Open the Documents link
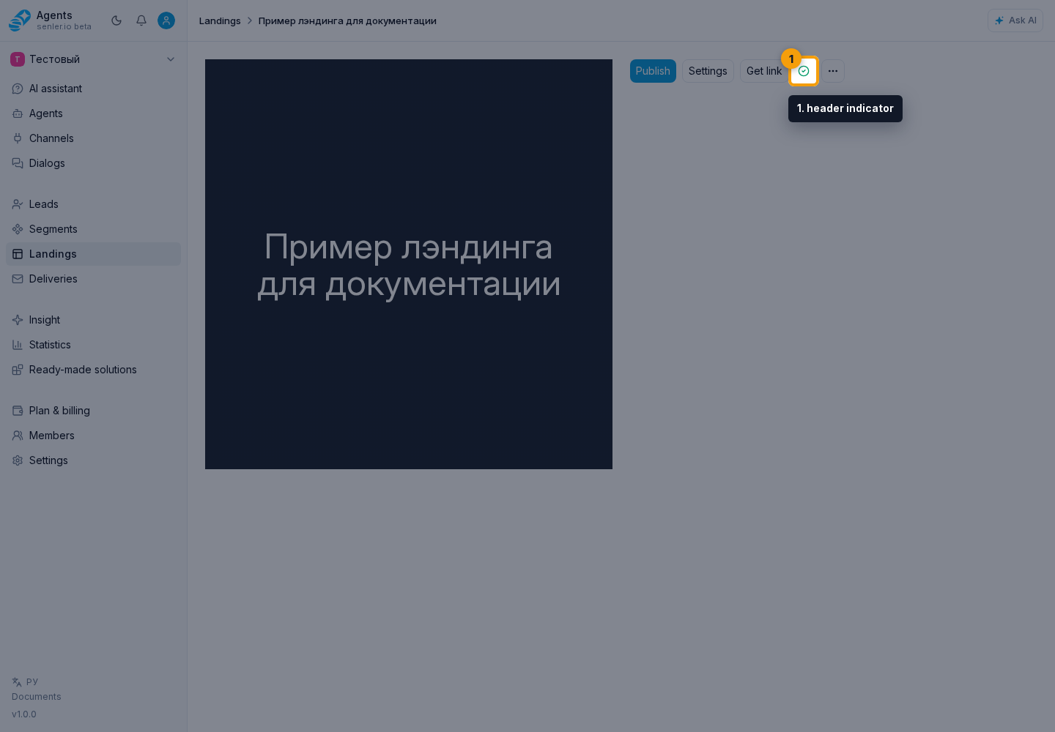This screenshot has height=732, width=1055. [37, 697]
